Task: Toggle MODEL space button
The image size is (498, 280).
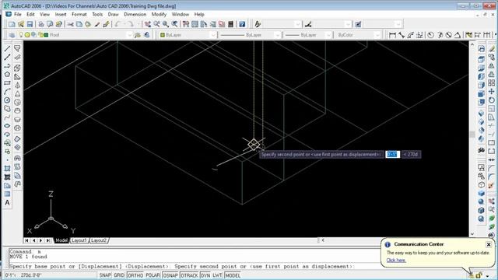Action: (233, 275)
